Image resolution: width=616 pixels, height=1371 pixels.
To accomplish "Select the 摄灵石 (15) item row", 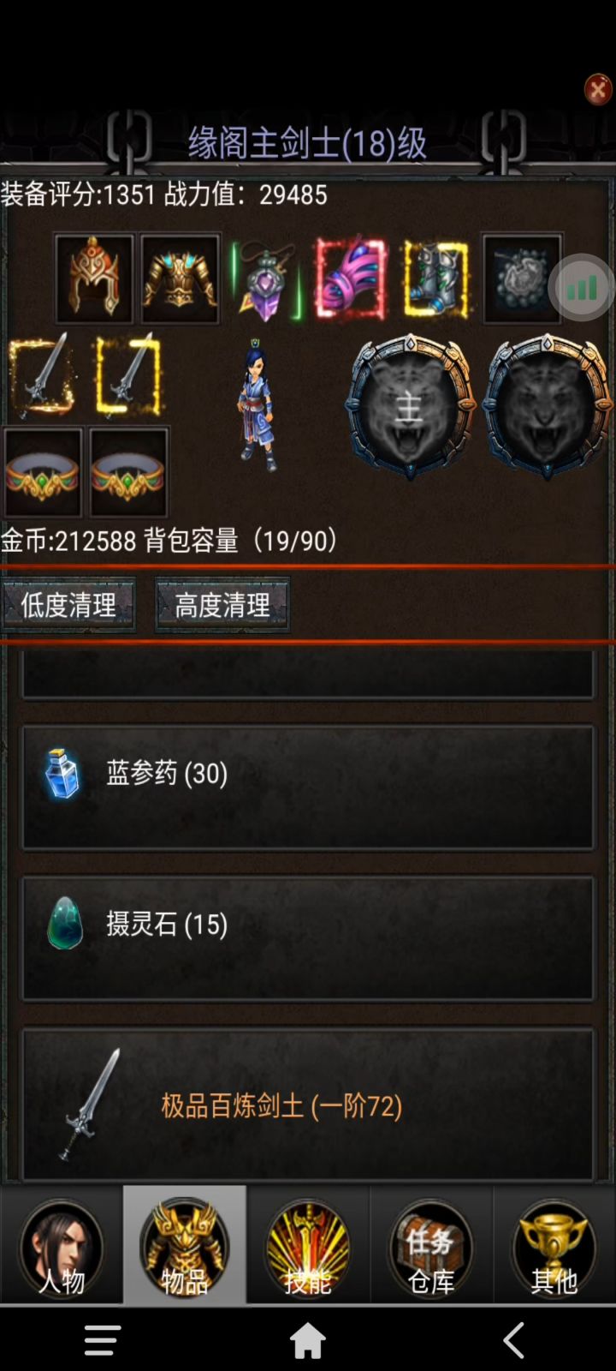I will pyautogui.click(x=307, y=938).
